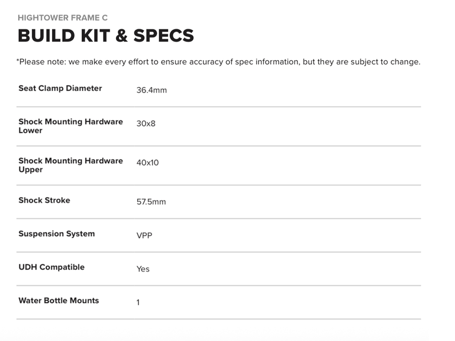Image resolution: width=455 pixels, height=341 pixels.
Task: Click the 36.4mm value
Action: coord(152,90)
